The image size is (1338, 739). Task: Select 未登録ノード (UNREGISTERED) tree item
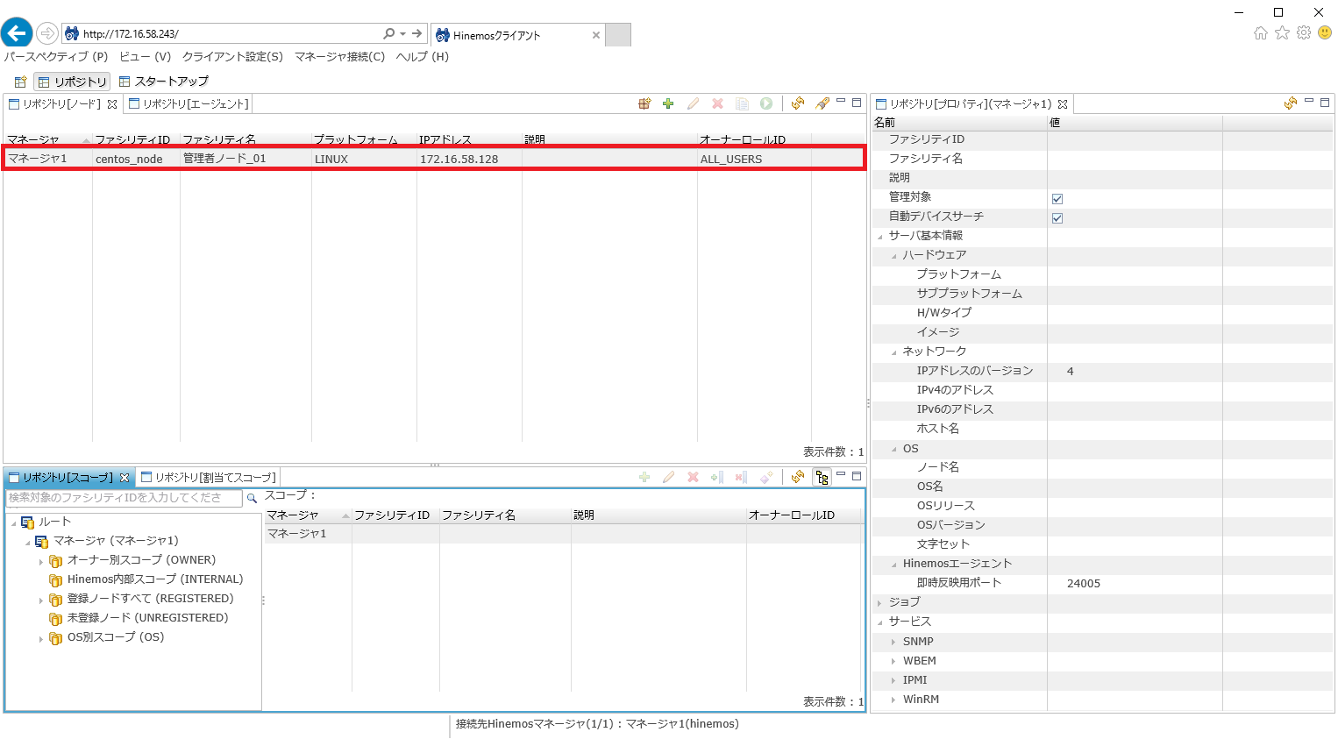(x=147, y=618)
